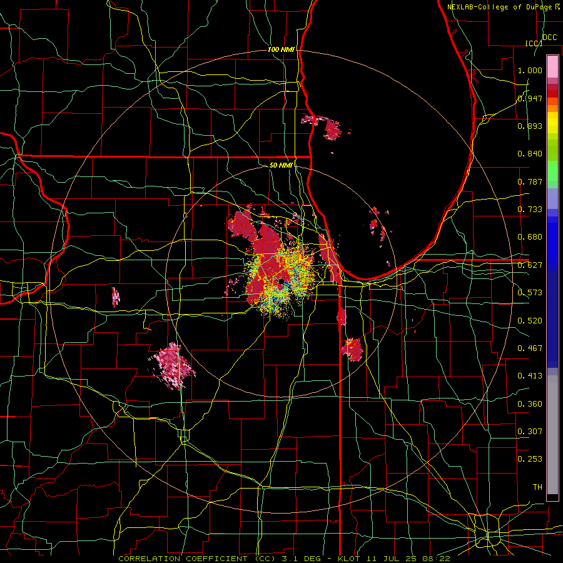
Task: Click the TH label near scale bottom
Action: tap(537, 487)
